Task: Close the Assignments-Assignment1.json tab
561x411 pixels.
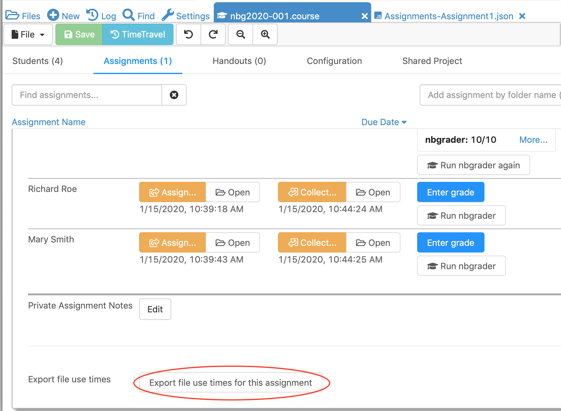Action: point(522,16)
